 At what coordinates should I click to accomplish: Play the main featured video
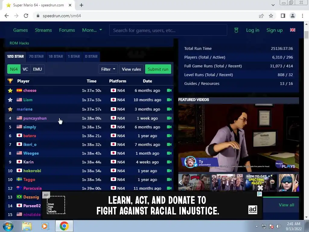pyautogui.click(x=239, y=138)
